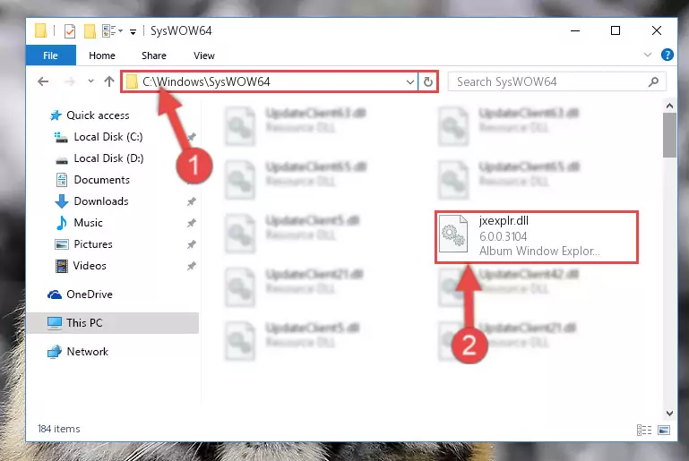Open Local Disk (C:) in sidebar
The width and height of the screenshot is (689, 461).
tap(108, 137)
